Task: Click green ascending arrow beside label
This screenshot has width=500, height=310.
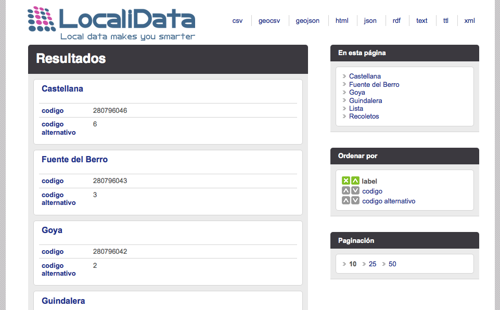Action: point(355,180)
